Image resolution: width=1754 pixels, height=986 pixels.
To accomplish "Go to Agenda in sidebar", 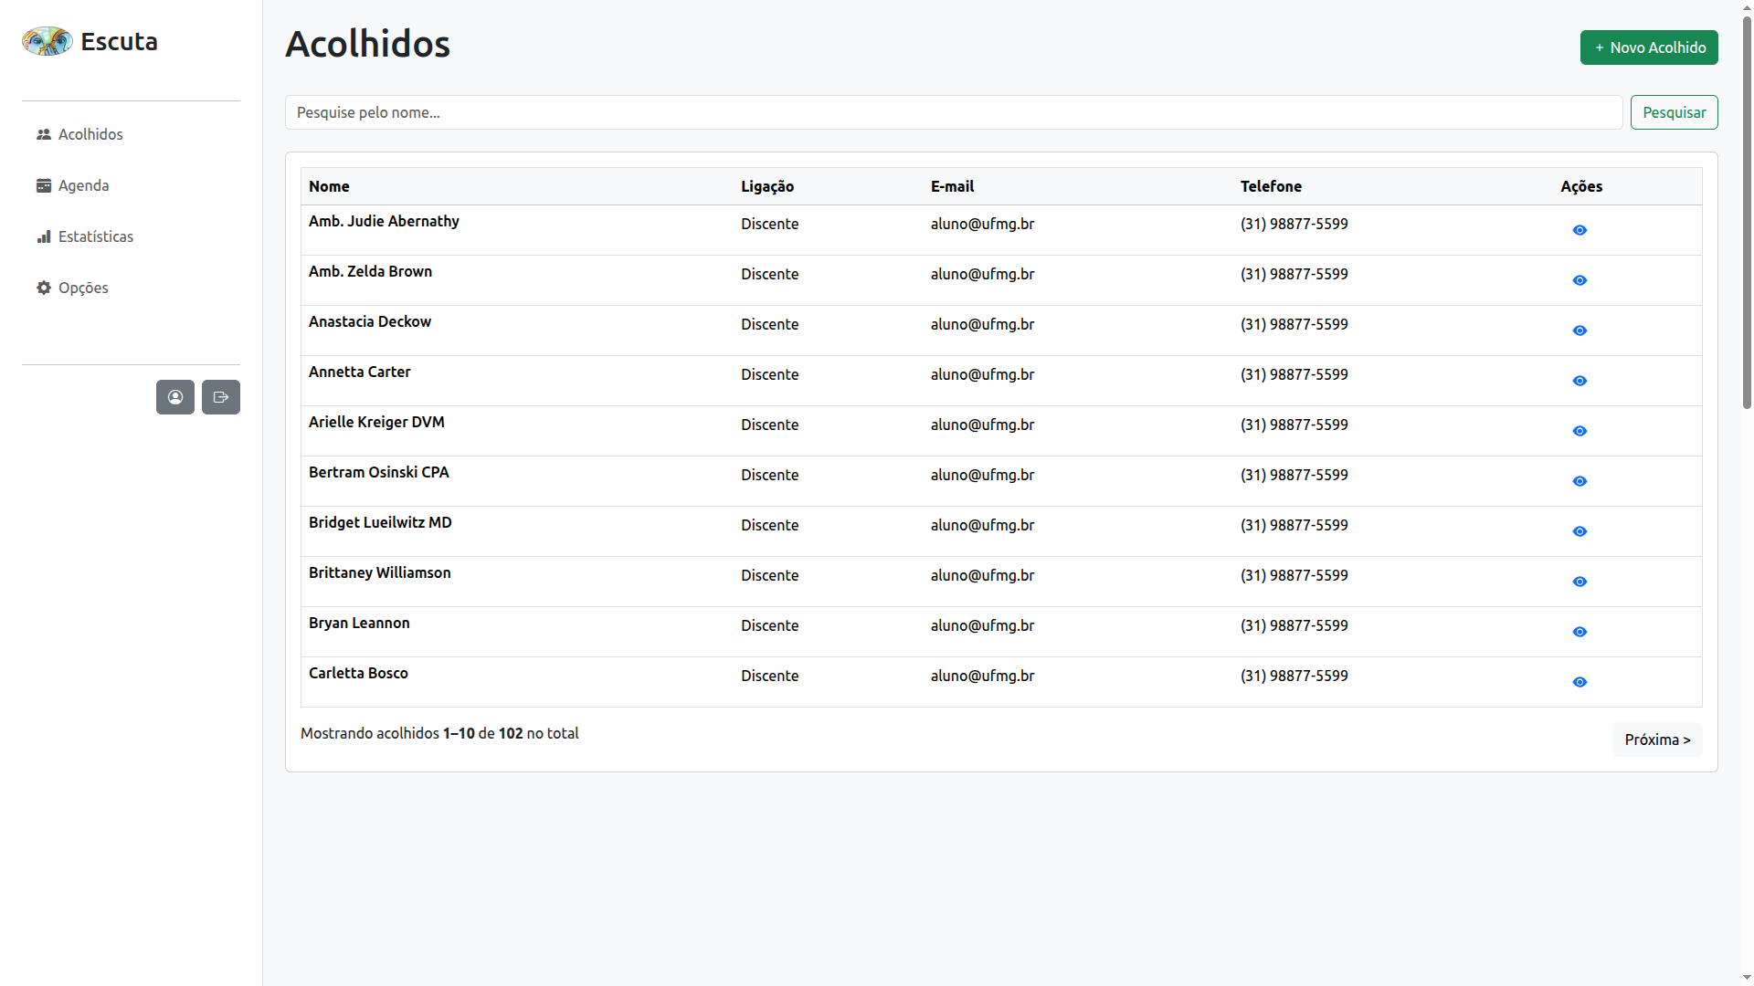I will point(82,185).
